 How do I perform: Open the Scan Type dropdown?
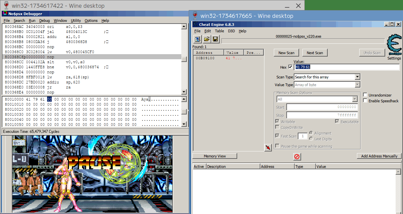click(x=357, y=77)
